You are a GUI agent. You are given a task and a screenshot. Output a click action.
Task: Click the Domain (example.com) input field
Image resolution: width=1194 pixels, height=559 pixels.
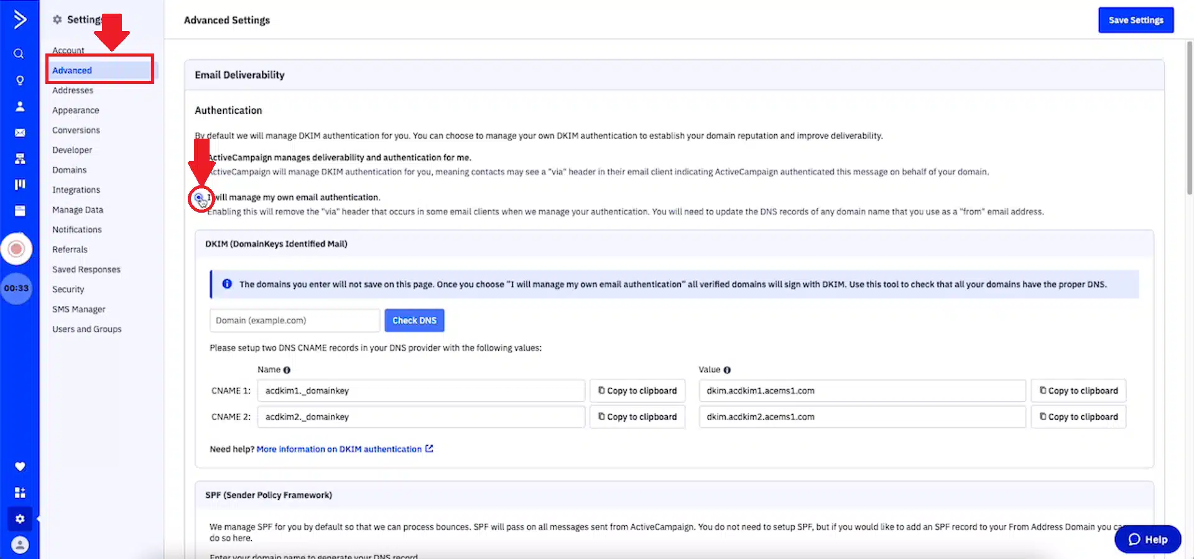[x=295, y=320]
